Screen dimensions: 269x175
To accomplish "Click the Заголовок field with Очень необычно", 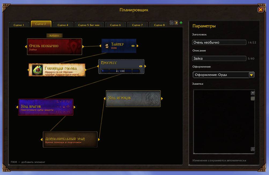I will 219,42.
